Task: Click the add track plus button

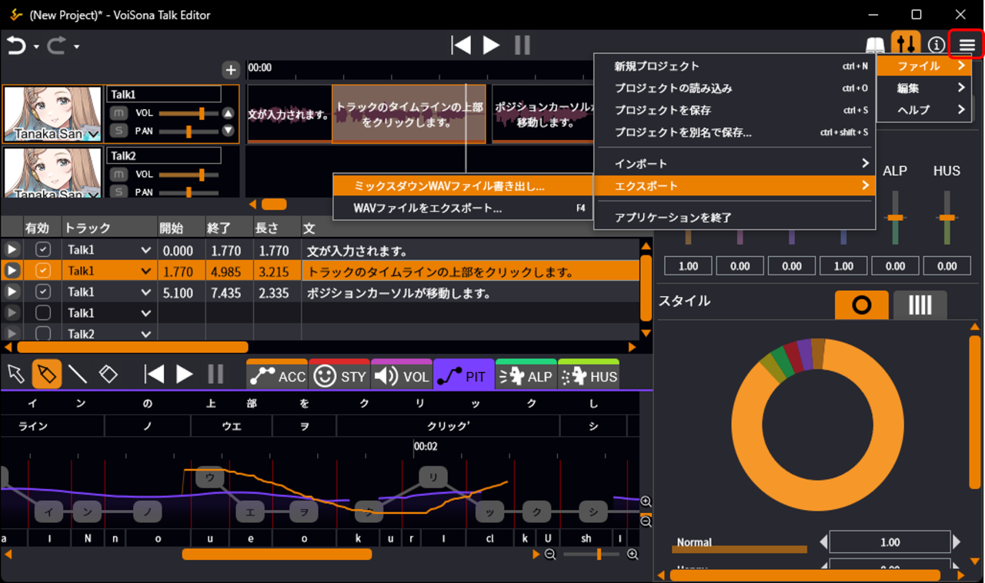Action: pyautogui.click(x=231, y=70)
